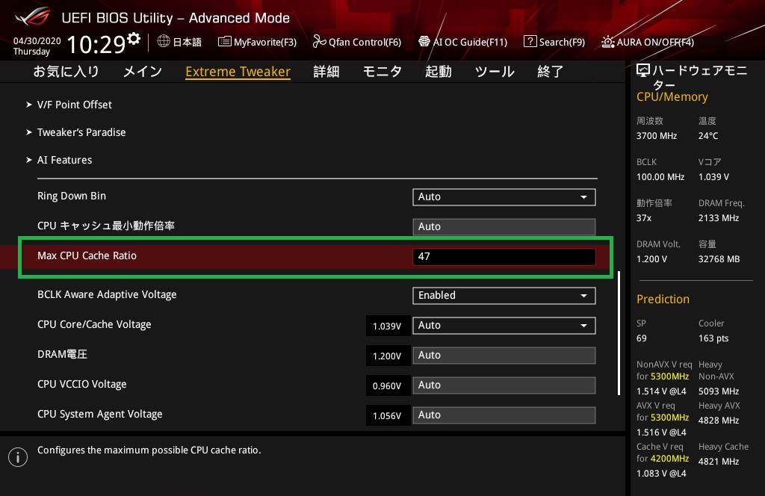
Task: Click the Prediction heading
Action: (663, 299)
